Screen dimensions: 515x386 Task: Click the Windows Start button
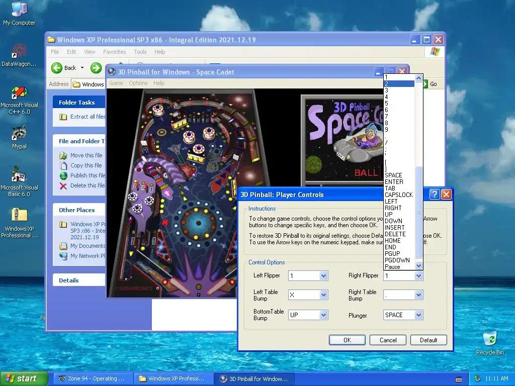[x=24, y=379]
